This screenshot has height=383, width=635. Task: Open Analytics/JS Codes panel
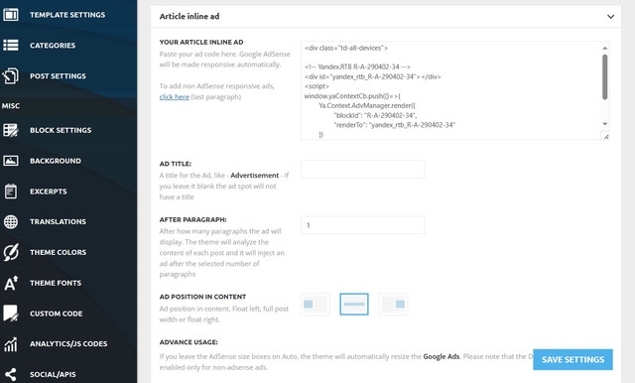pyautogui.click(x=68, y=343)
